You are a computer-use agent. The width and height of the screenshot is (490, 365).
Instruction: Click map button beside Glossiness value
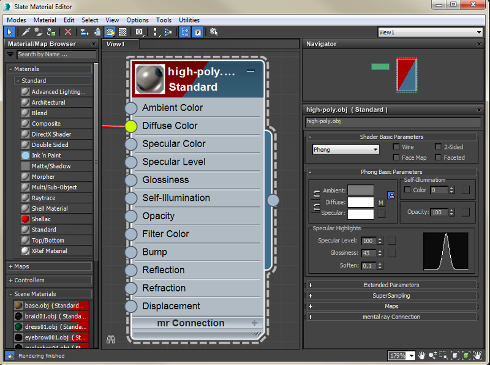(392, 253)
